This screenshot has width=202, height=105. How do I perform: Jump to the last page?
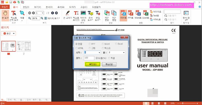(x=56, y=13)
